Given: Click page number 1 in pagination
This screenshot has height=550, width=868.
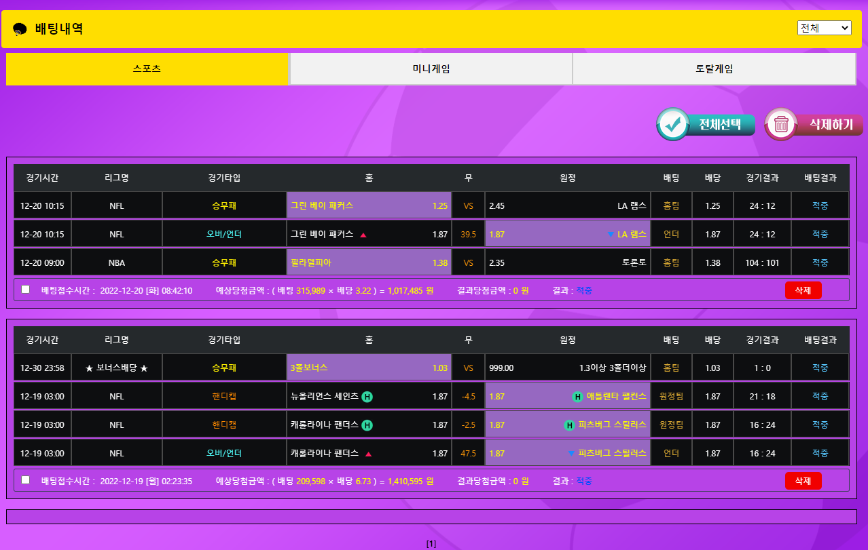Looking at the screenshot, I should (431, 544).
